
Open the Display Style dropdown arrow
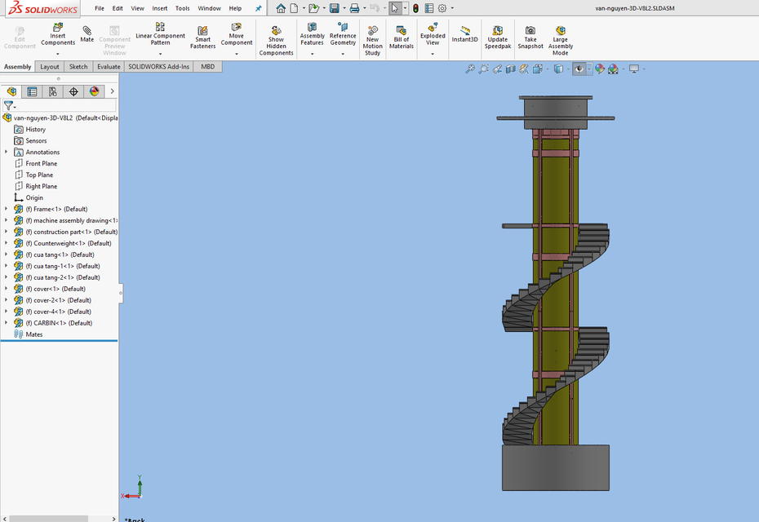click(566, 69)
